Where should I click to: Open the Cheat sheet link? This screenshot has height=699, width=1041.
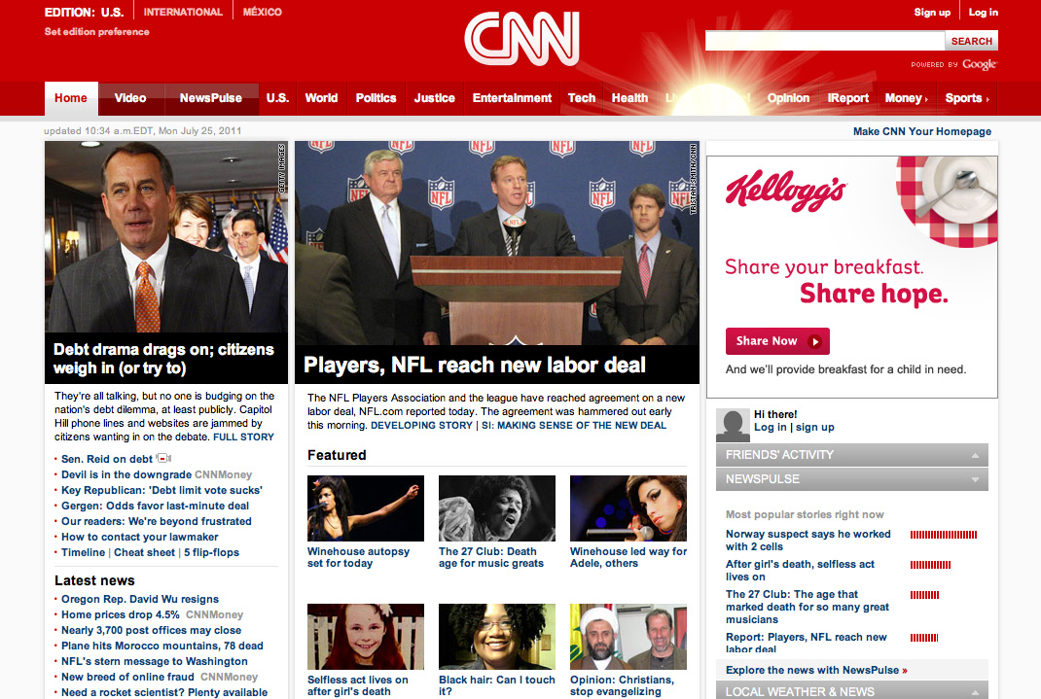144,552
